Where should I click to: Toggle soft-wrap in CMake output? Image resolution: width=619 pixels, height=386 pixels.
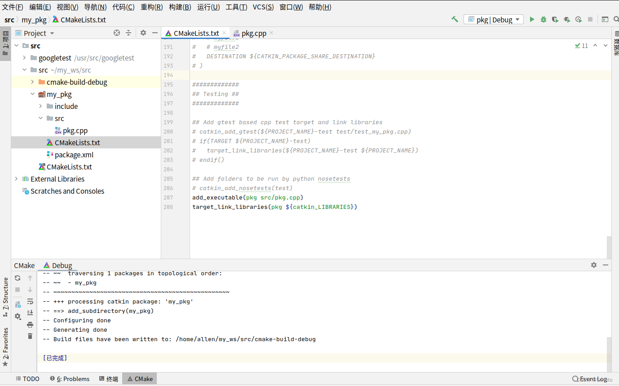[30, 301]
